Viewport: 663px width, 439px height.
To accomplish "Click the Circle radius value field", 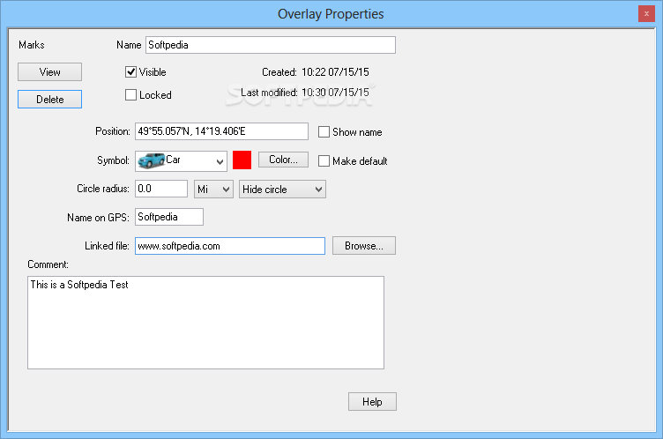I will point(161,189).
